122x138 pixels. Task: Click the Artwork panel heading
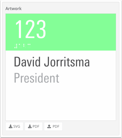coord(13,9)
